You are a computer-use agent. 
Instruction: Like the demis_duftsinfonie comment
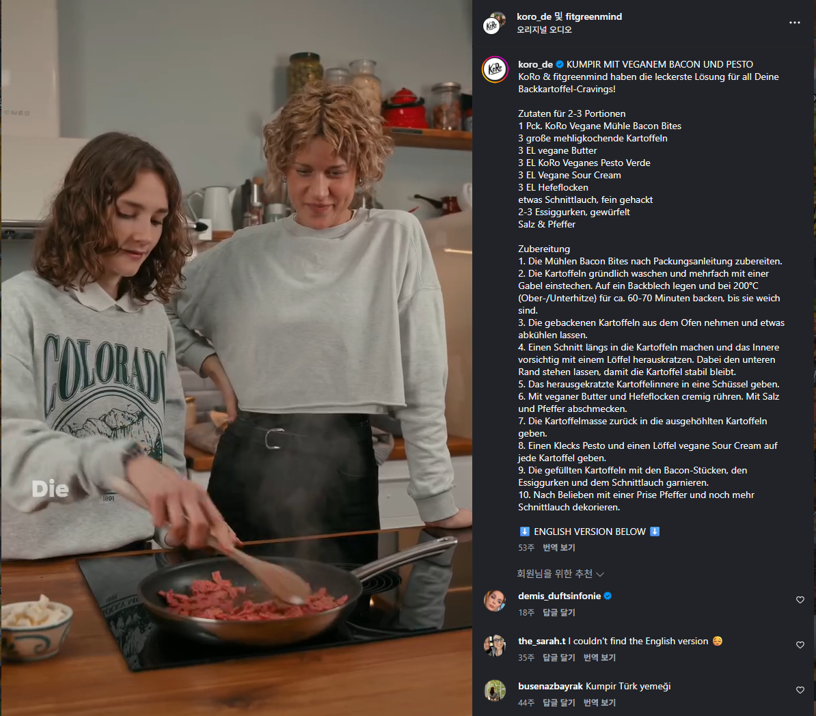click(800, 600)
